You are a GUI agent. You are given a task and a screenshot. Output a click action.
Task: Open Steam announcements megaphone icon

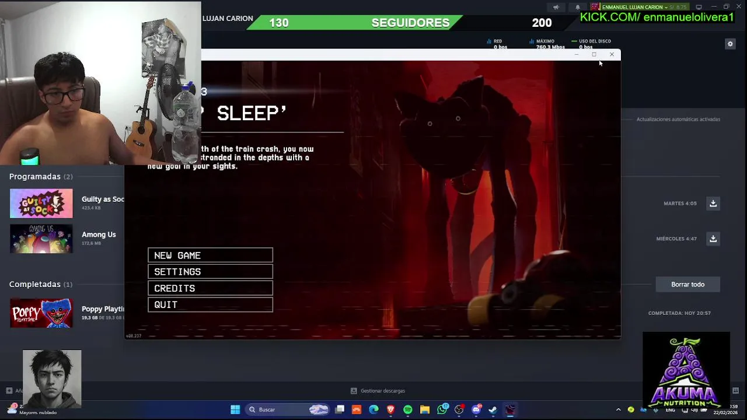(x=556, y=7)
